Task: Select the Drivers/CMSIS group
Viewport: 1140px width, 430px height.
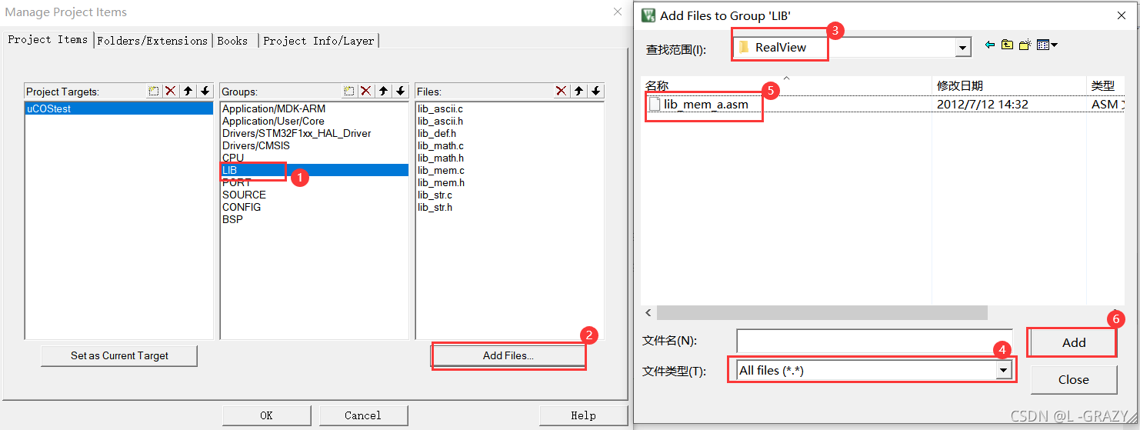Action: click(x=314, y=145)
